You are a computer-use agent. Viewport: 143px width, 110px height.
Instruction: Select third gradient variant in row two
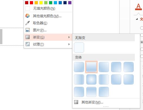pos(104,79)
